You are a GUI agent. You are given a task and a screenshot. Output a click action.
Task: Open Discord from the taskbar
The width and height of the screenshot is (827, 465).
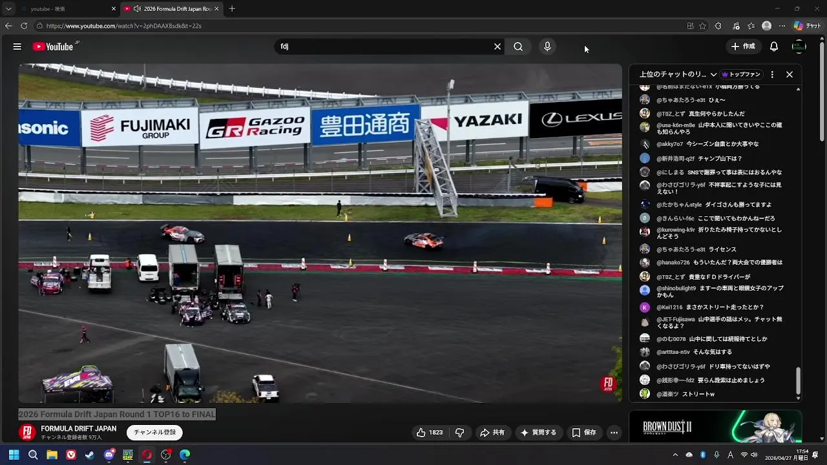pos(109,455)
